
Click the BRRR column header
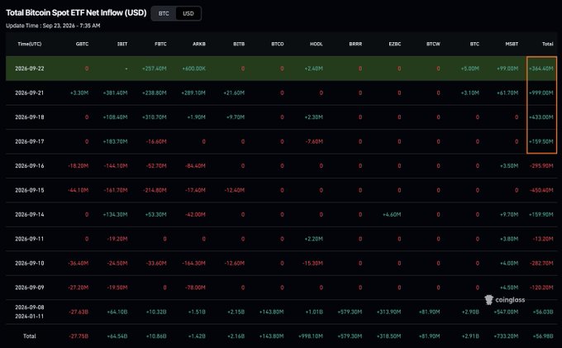[x=355, y=44]
